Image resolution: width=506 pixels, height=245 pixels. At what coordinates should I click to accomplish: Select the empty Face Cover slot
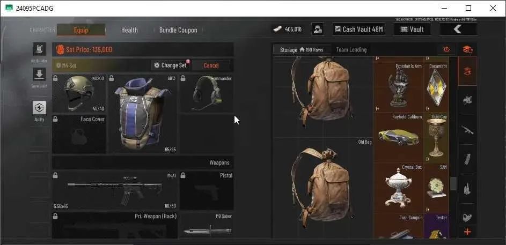pos(79,134)
